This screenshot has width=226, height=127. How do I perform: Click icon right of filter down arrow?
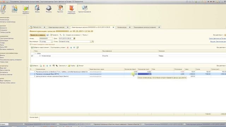coord(78,48)
